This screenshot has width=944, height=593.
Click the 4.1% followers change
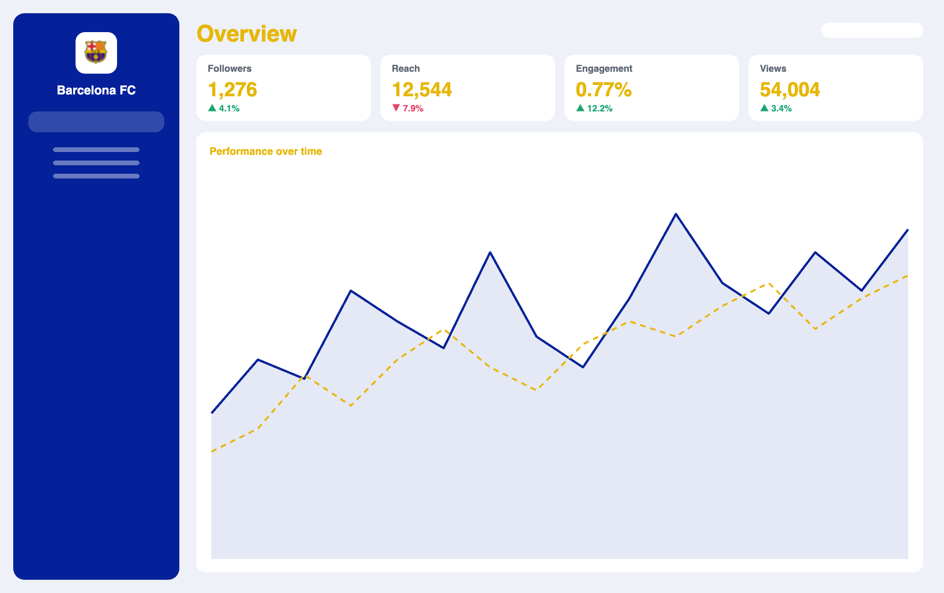tap(229, 109)
